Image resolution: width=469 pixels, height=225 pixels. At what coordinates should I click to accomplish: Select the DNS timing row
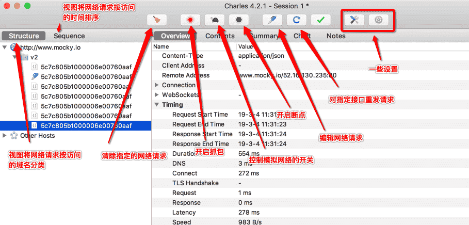click(310, 164)
